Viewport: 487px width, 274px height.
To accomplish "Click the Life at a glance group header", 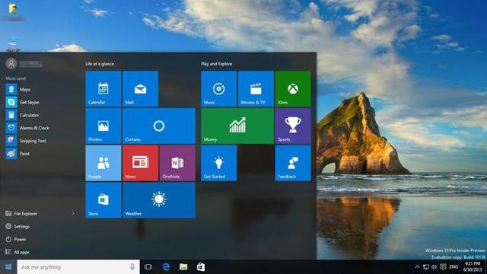I will click(x=100, y=64).
